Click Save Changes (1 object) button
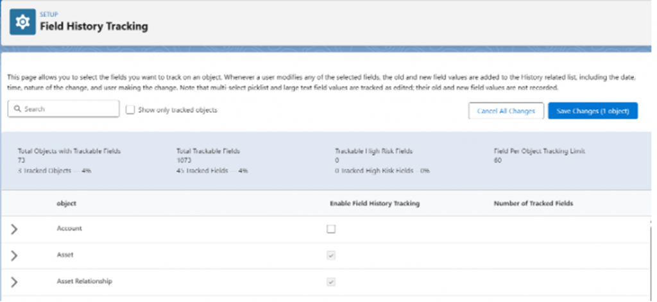This screenshot has height=302, width=657. [592, 111]
